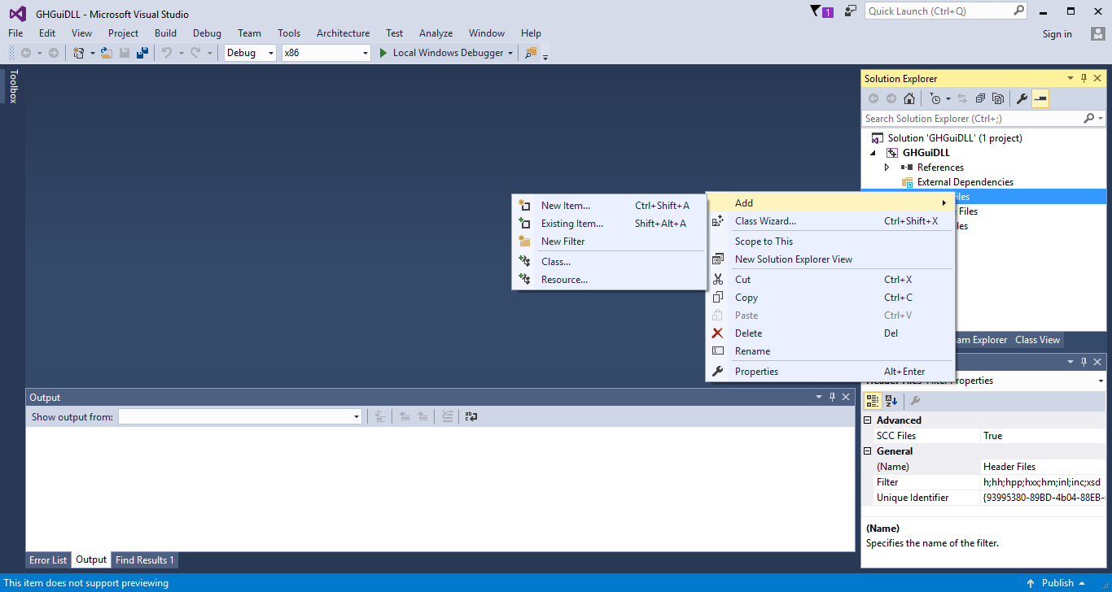This screenshot has width=1112, height=592.
Task: Click the New Solution Explorer View icon
Action: [x=717, y=259]
